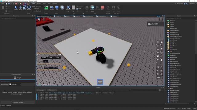This screenshot has width=197, height=110.
Task: Open the Mode Geometric dropdown
Action: [39, 6]
